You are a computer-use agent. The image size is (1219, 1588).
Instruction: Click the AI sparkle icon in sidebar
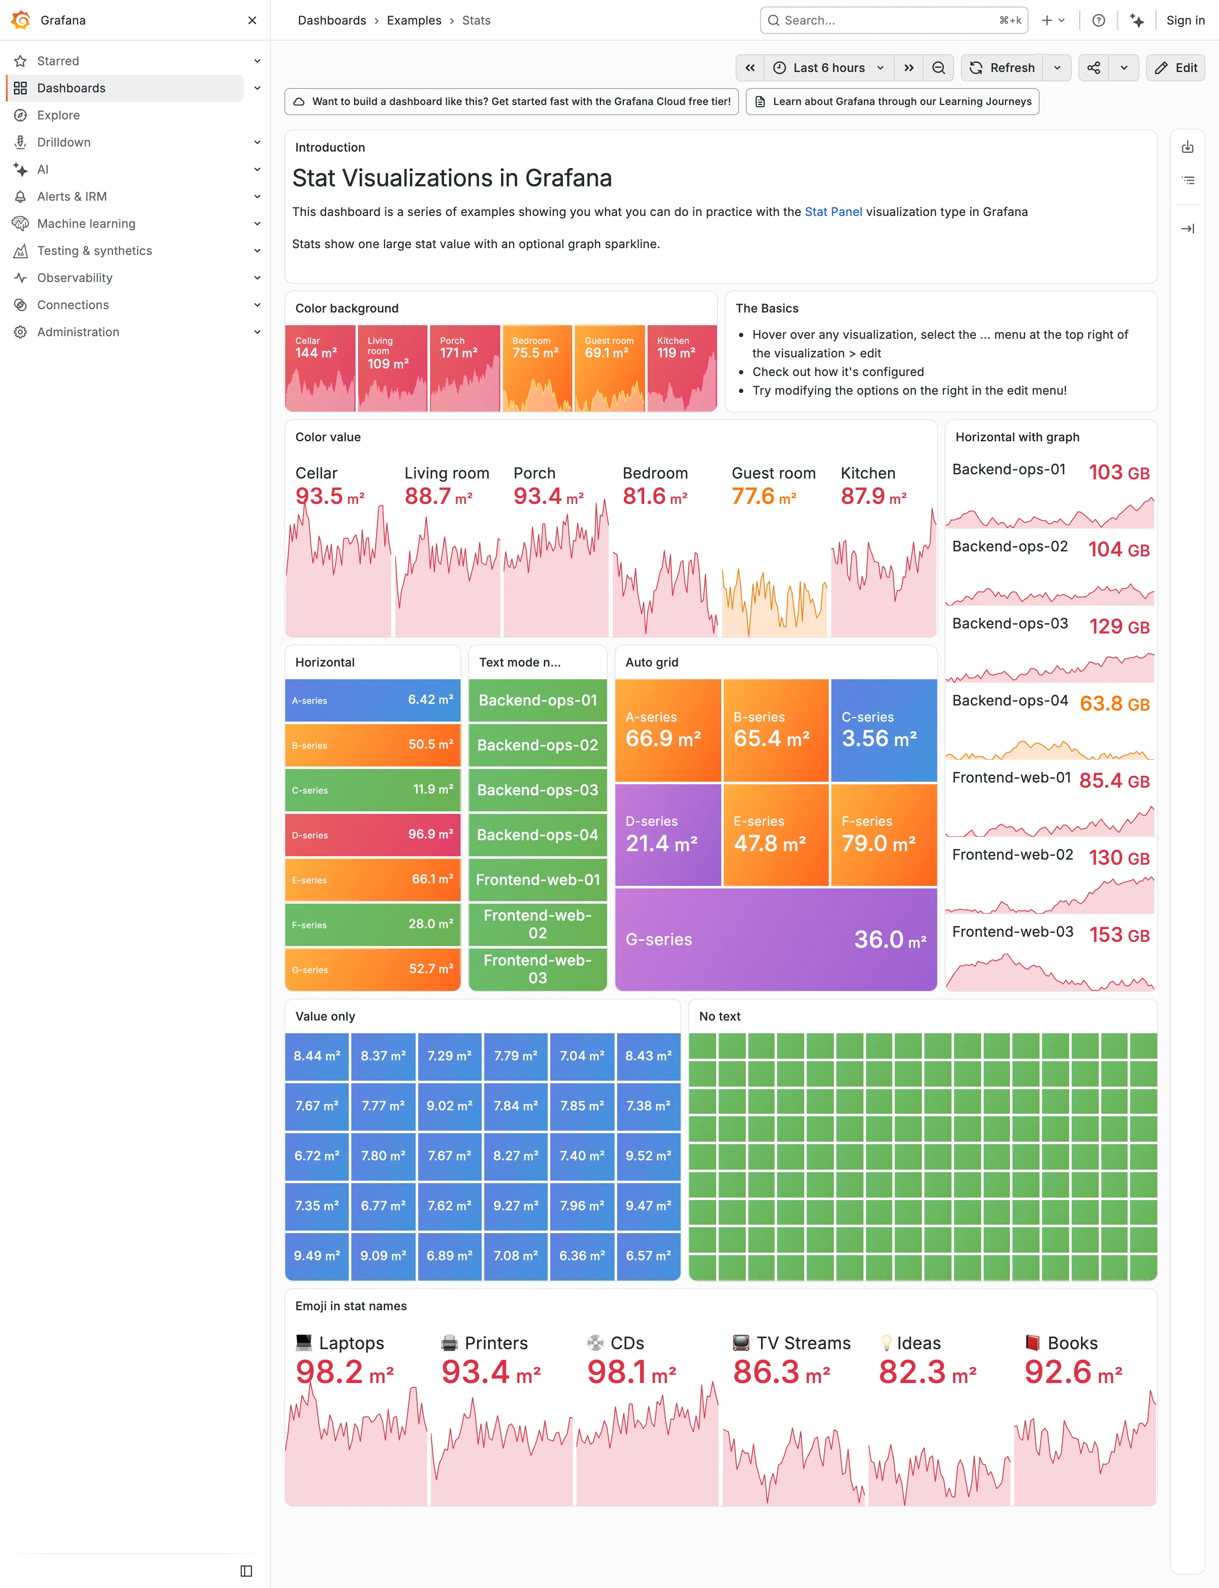20,169
